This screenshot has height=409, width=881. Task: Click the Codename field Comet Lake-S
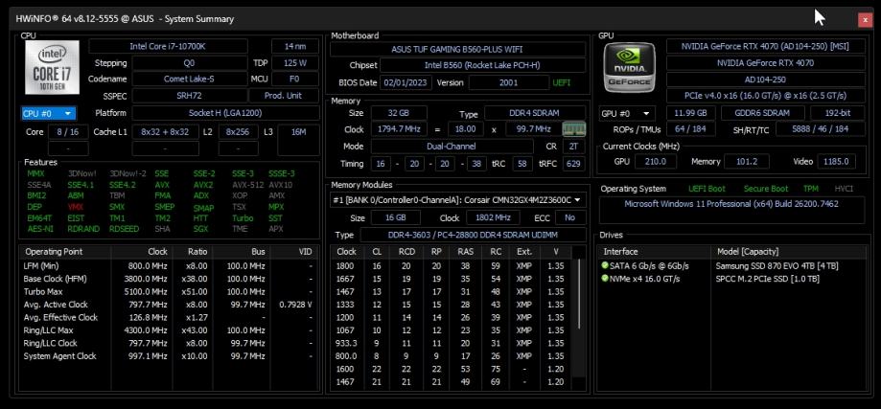coord(190,80)
